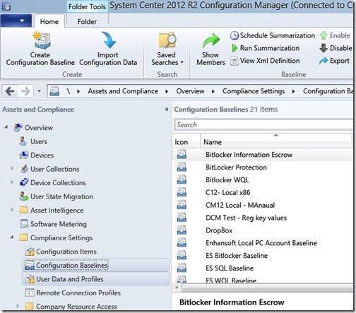Click the Forward navigation arrow
The image size is (356, 313).
pyautogui.click(x=25, y=91)
